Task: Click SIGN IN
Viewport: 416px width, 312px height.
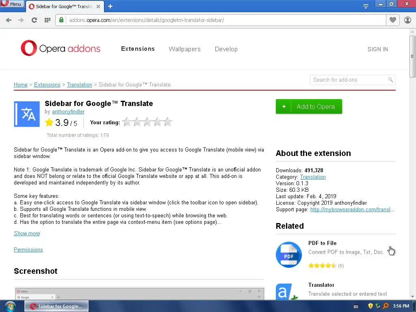Action: pyautogui.click(x=377, y=49)
